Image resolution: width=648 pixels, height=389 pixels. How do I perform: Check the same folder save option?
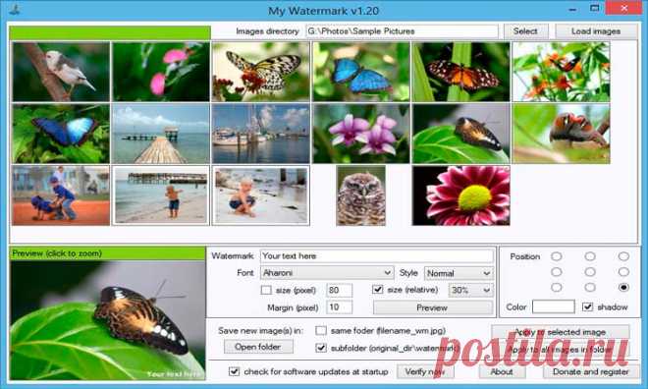(321, 331)
